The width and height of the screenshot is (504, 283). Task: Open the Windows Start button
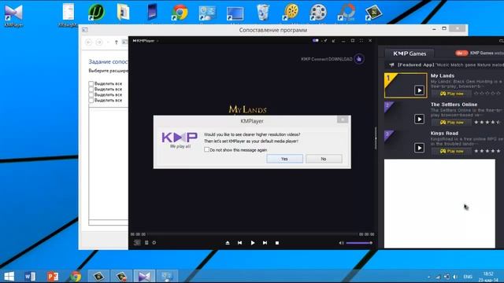click(9, 276)
